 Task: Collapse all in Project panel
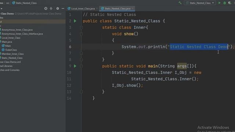(x=51, y=8)
